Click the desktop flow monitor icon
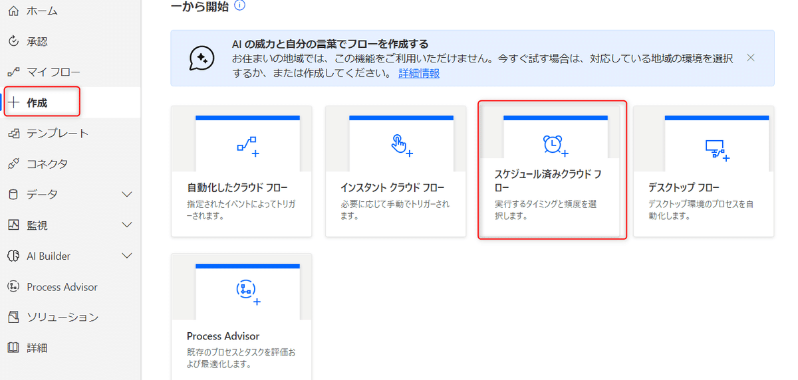The image size is (798, 380). [x=717, y=150]
